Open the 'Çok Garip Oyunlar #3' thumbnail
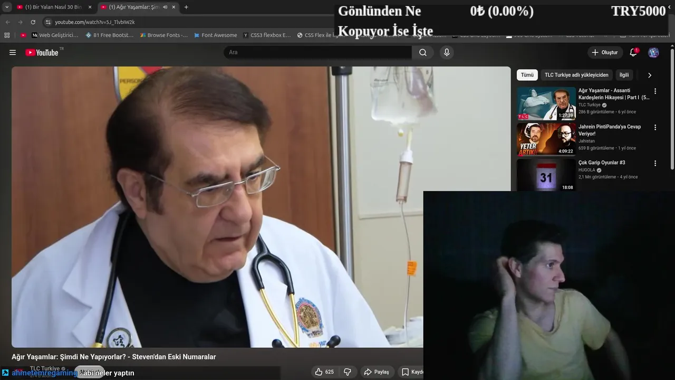The height and width of the screenshot is (380, 675). point(546,175)
